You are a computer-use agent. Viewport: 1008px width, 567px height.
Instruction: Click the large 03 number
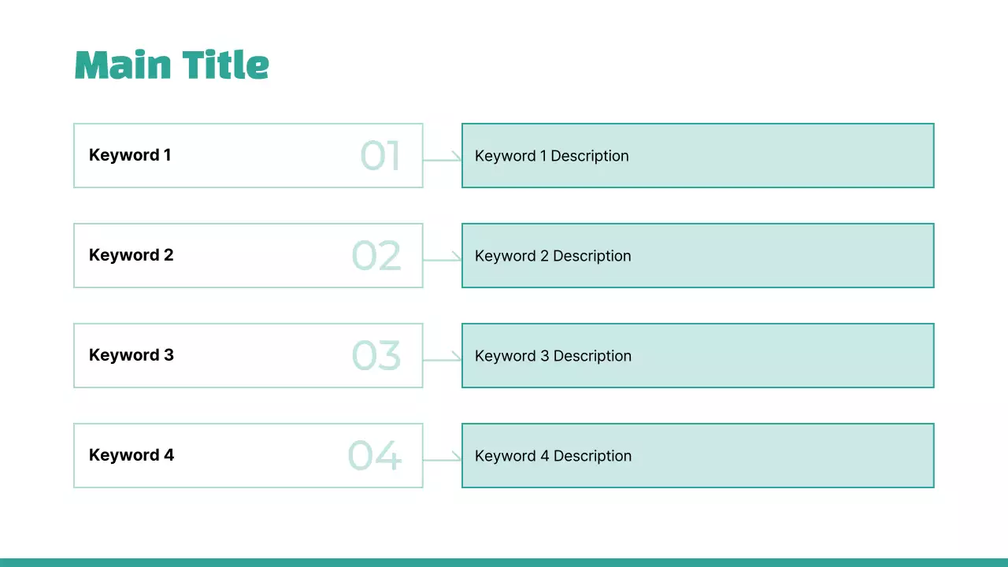pyautogui.click(x=376, y=356)
